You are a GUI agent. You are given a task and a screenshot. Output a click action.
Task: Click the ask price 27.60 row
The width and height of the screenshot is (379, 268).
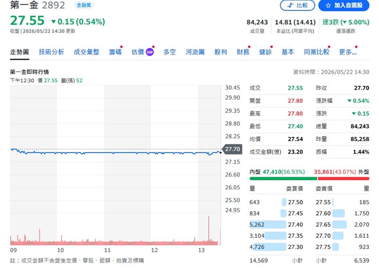pyautogui.click(x=343, y=214)
